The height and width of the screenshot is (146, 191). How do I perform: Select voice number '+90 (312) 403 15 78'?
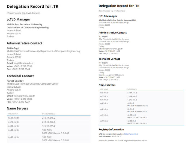click(112, 77)
